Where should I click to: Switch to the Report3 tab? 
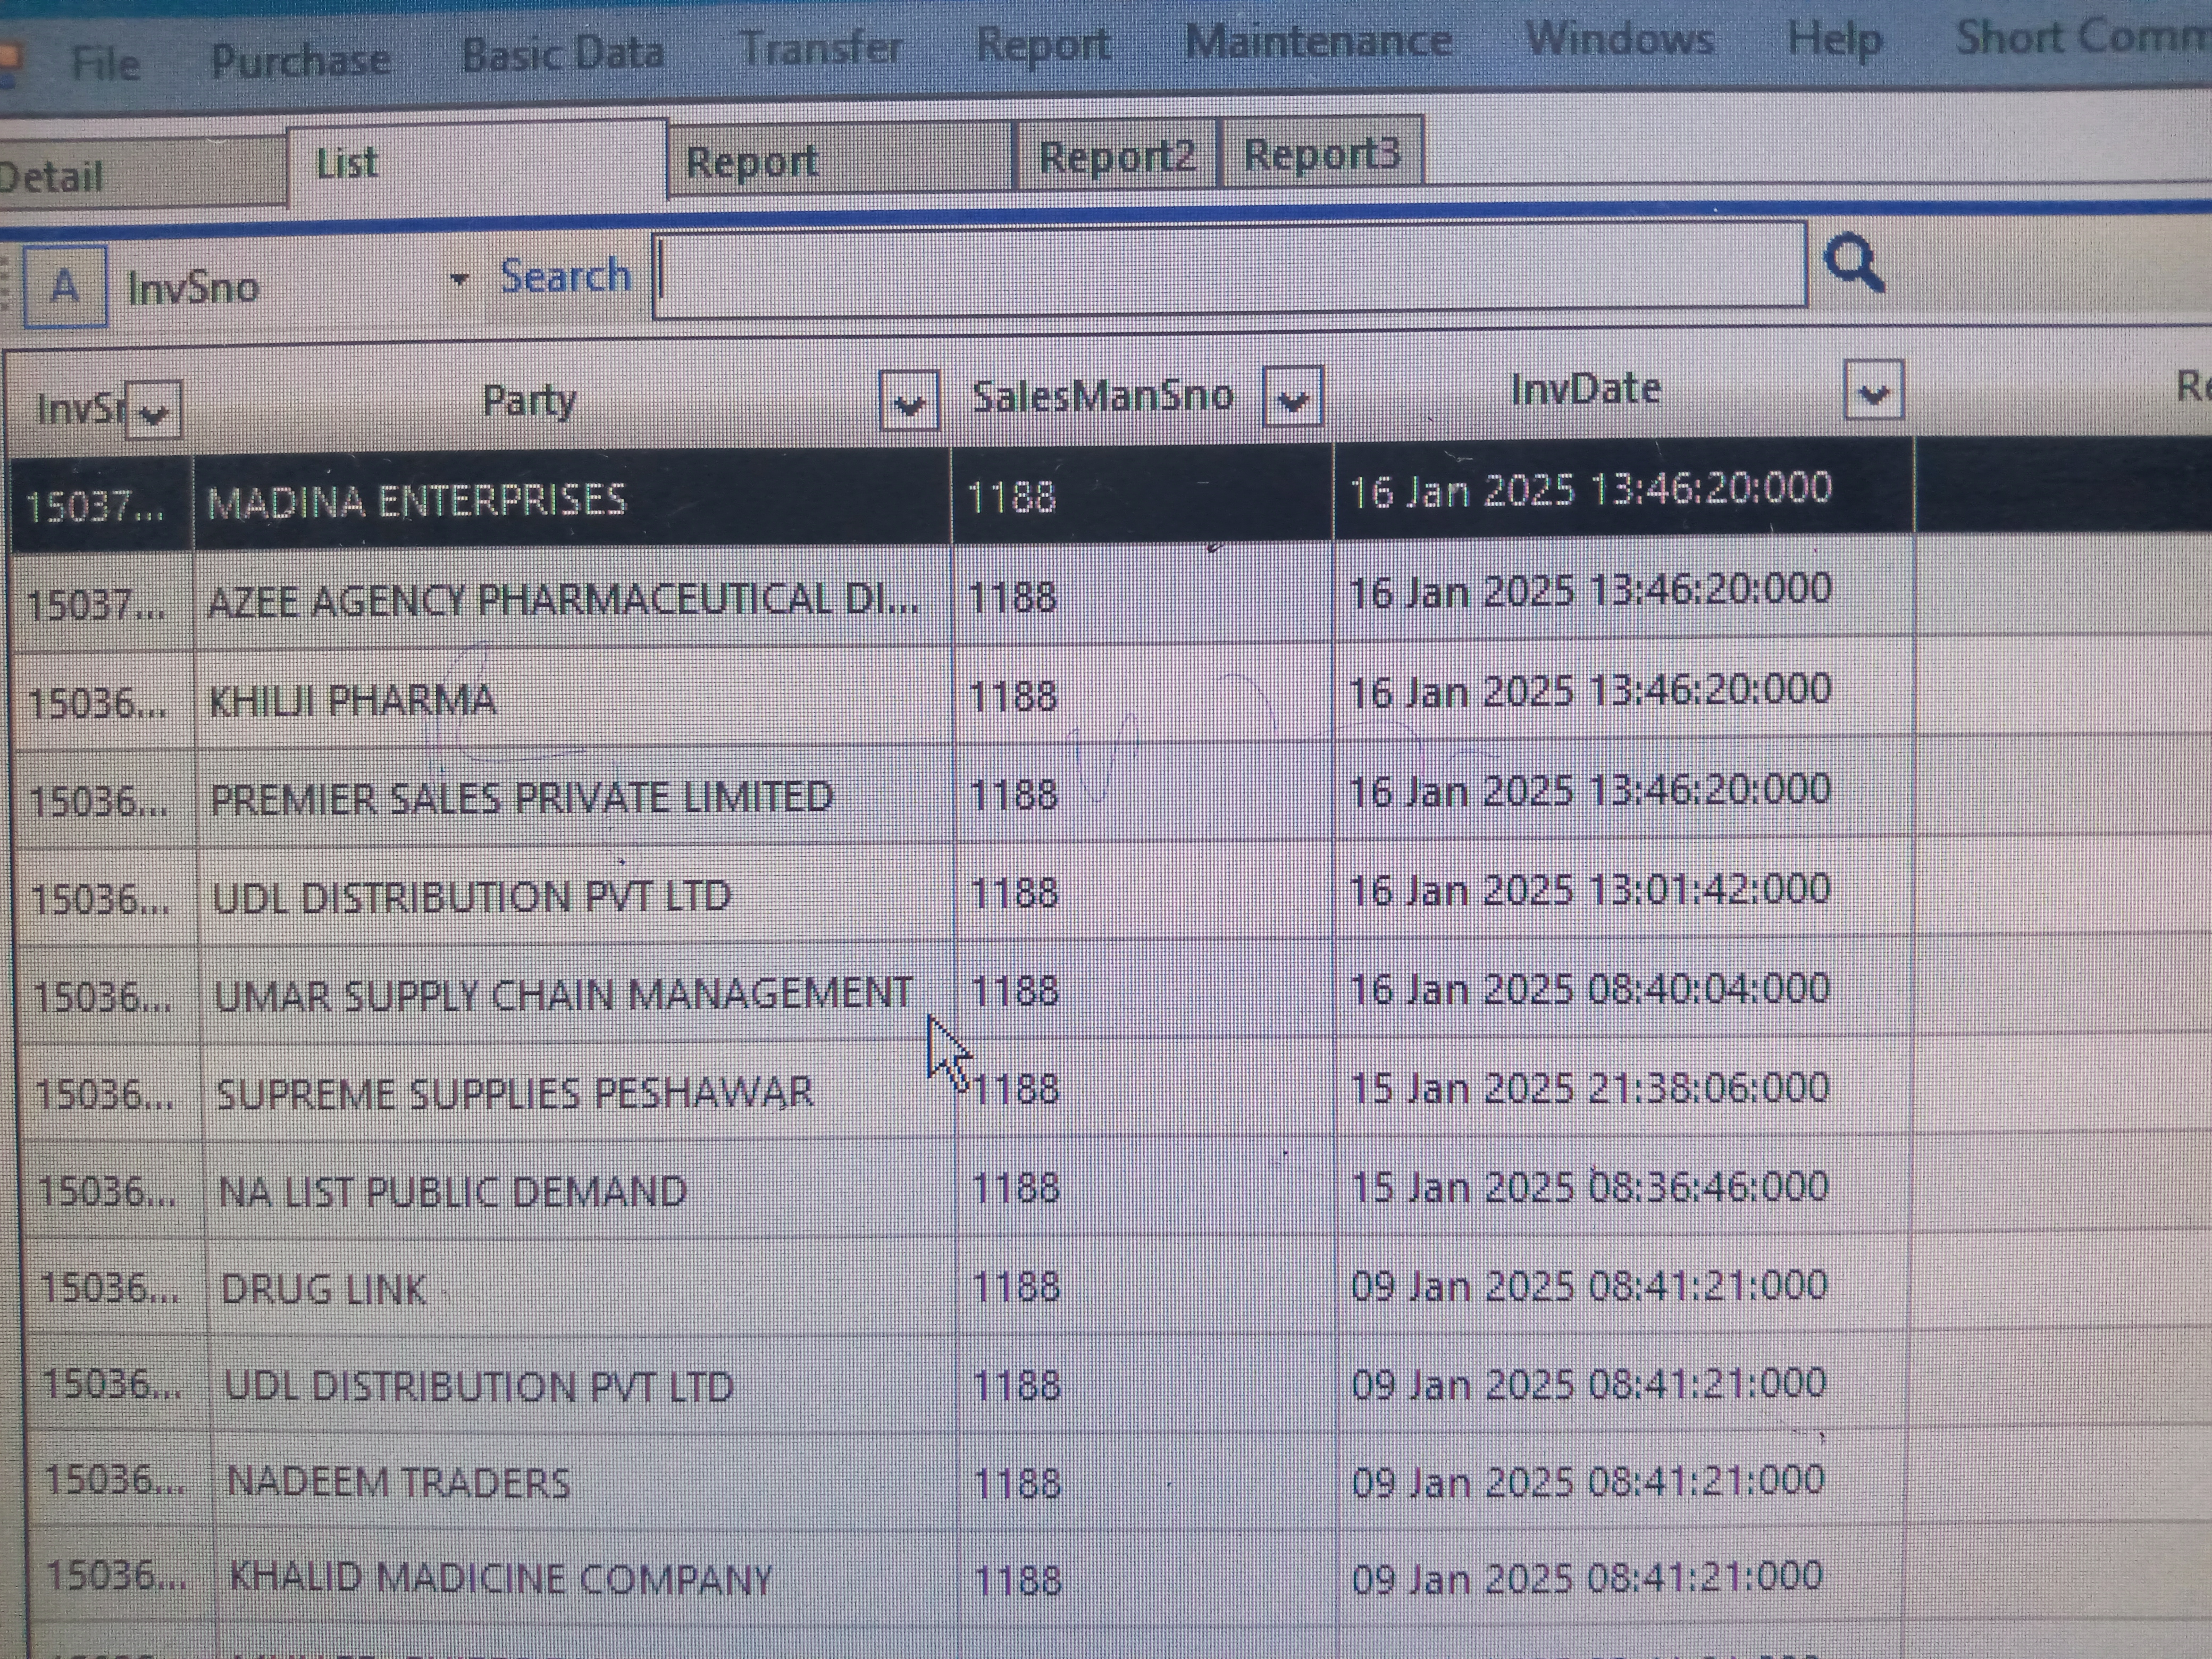[x=1321, y=154]
